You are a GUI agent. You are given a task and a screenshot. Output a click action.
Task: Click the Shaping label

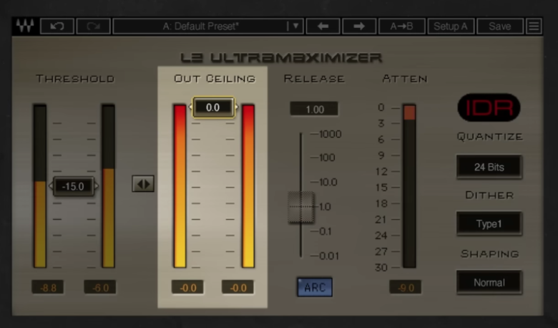(x=489, y=254)
